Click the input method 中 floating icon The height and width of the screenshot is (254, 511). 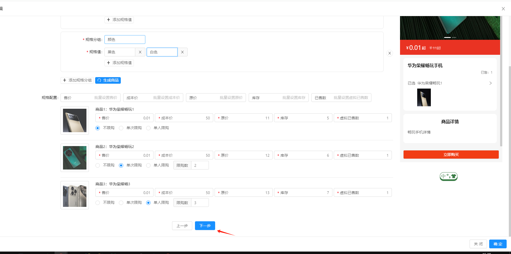point(449,176)
